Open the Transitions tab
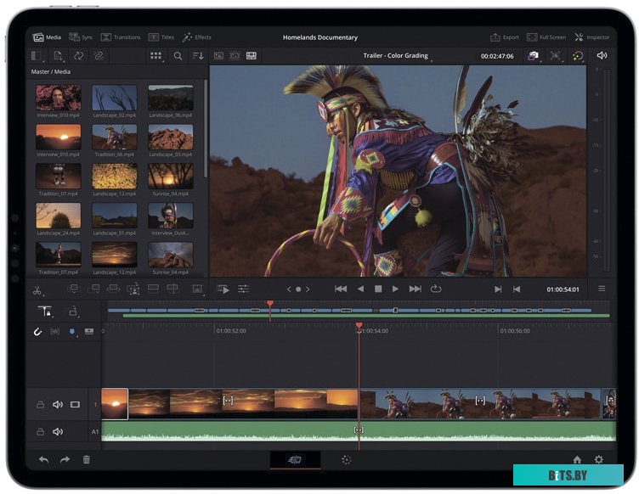Image resolution: width=639 pixels, height=494 pixels. point(121,37)
